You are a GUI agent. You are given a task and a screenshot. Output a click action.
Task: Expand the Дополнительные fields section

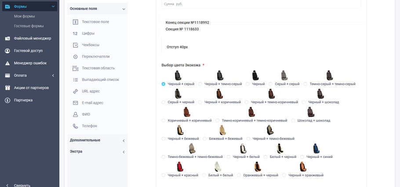click(x=124, y=140)
